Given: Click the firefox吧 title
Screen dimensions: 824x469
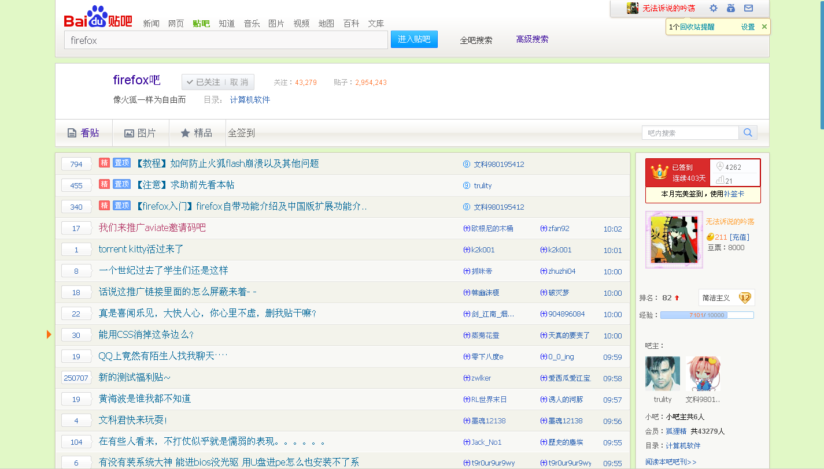Looking at the screenshot, I should (x=136, y=80).
